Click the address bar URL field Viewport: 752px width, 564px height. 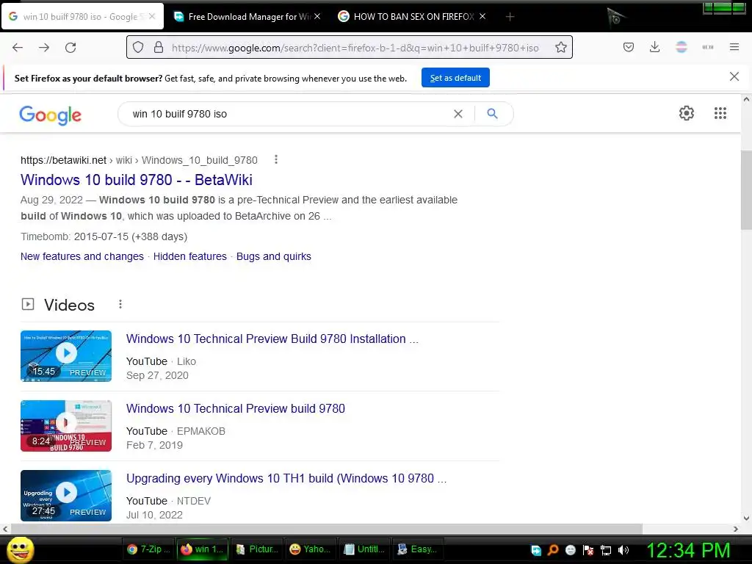[355, 48]
